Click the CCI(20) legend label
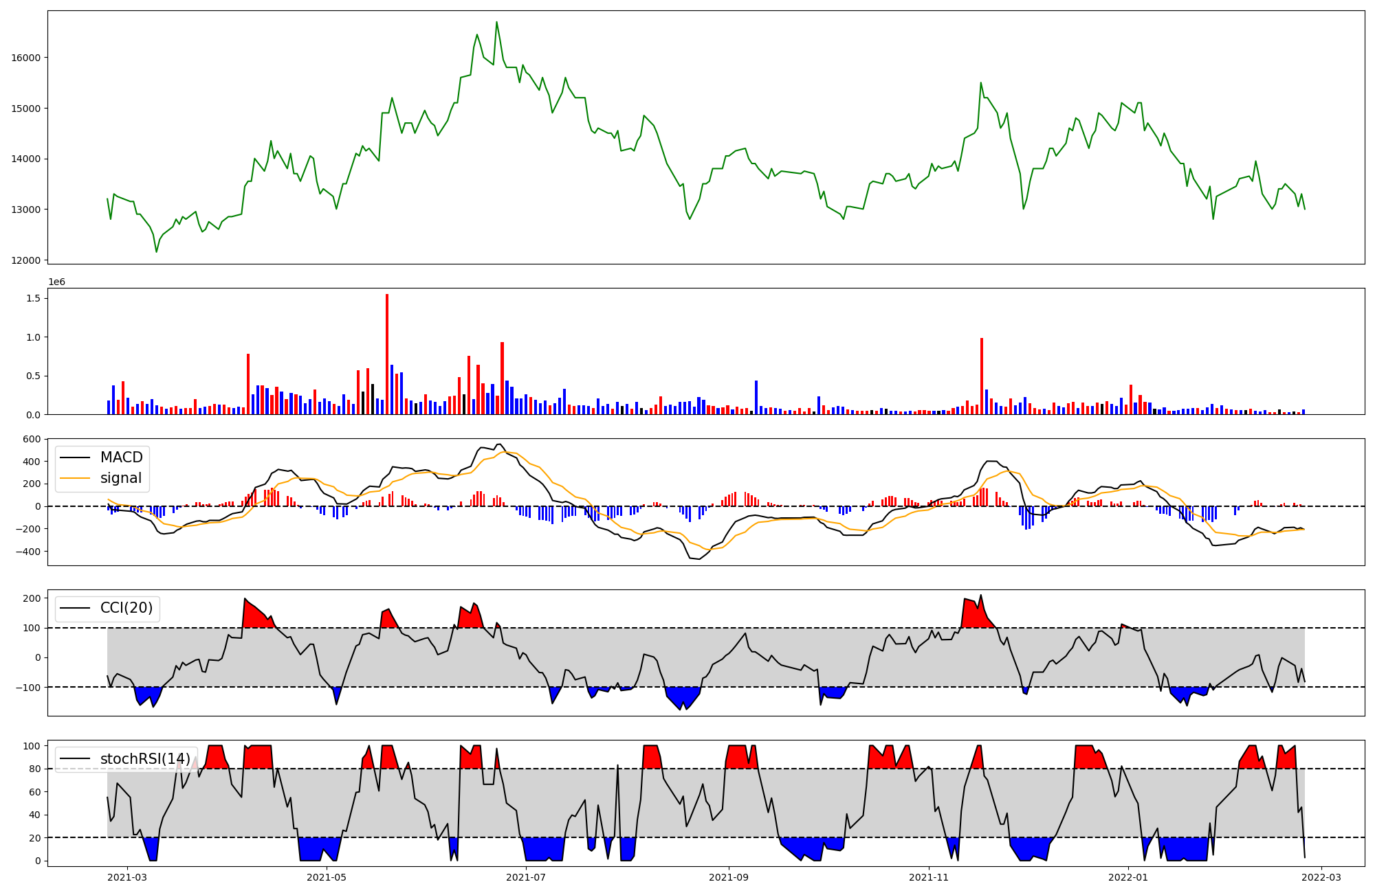Viewport: 1375px width, 893px height. tap(126, 608)
